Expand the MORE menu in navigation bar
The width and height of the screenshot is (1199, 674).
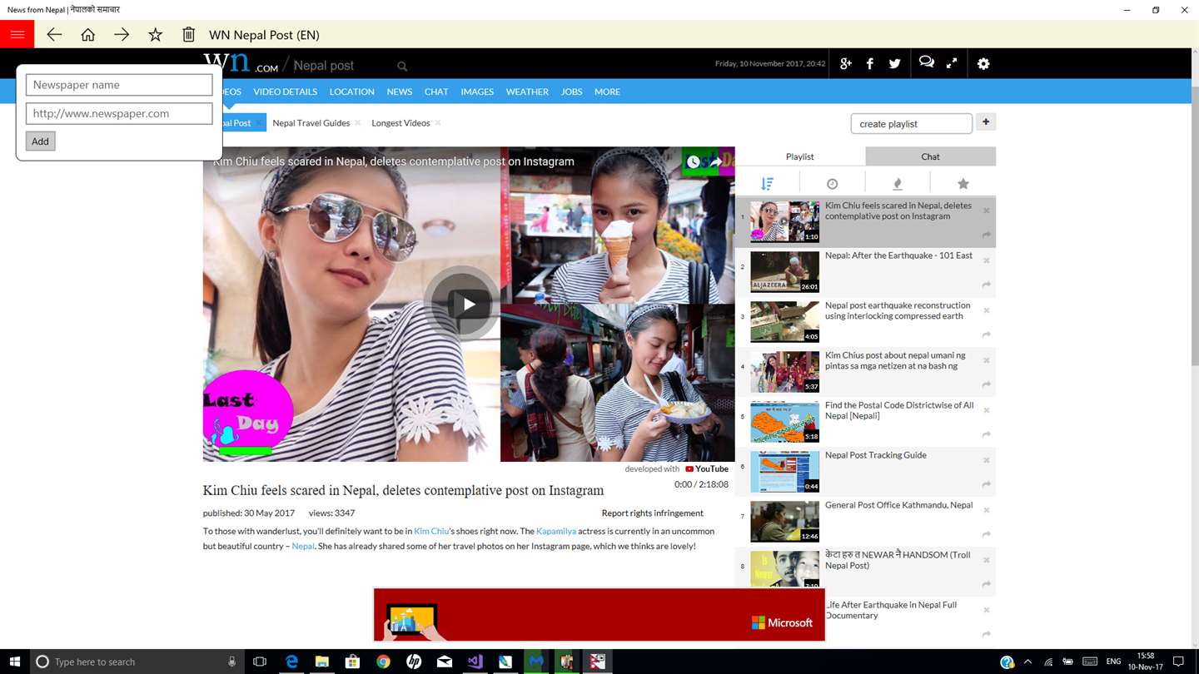tap(607, 92)
